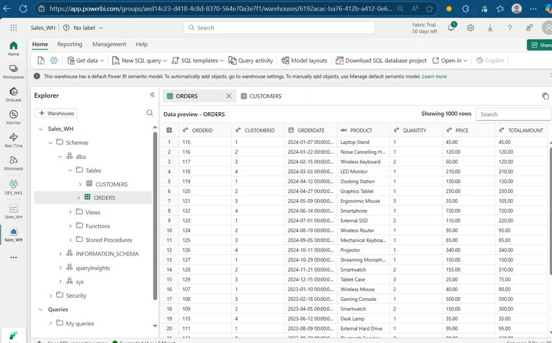Click the data preview Search field
Screen dimensions: 552x343
point(513,114)
